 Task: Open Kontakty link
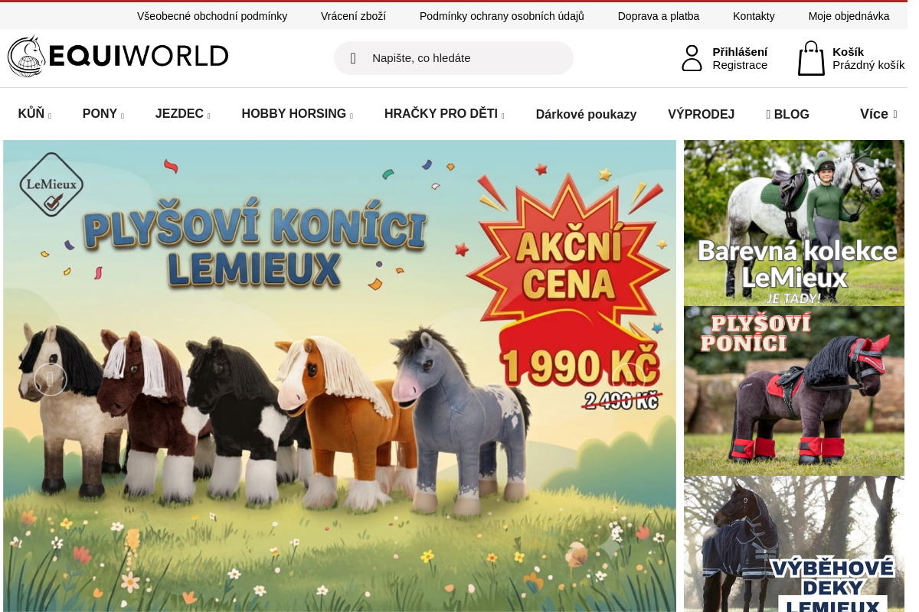click(x=754, y=16)
